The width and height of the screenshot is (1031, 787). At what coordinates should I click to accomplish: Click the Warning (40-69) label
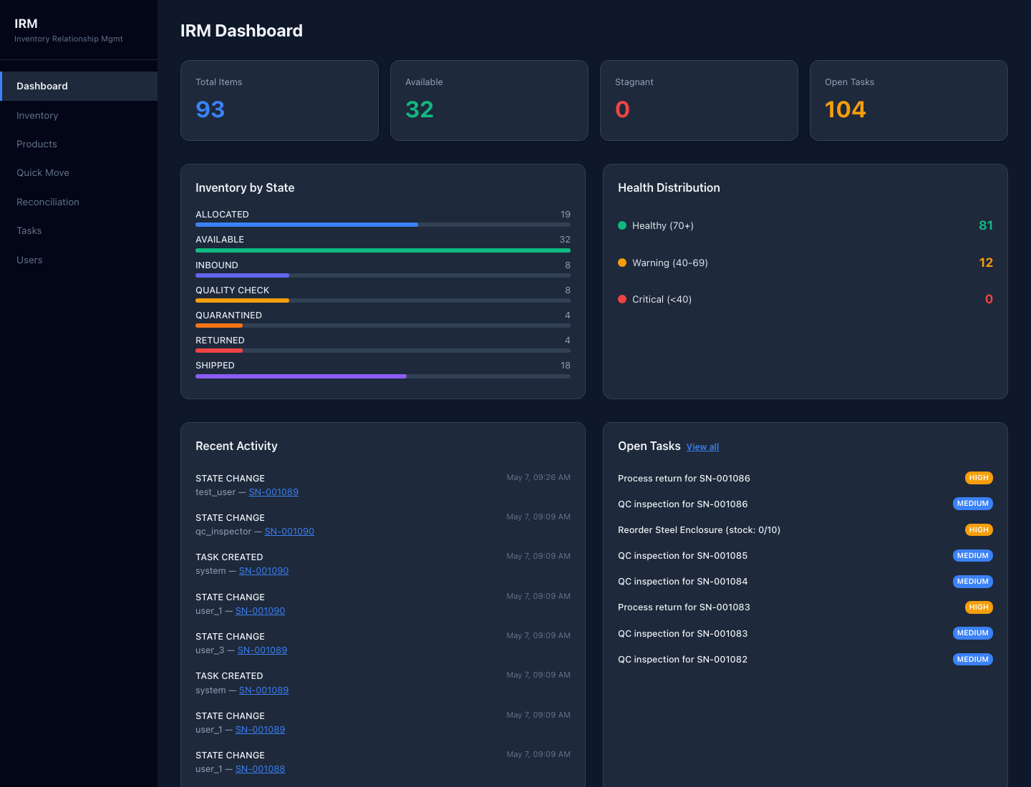click(x=670, y=263)
